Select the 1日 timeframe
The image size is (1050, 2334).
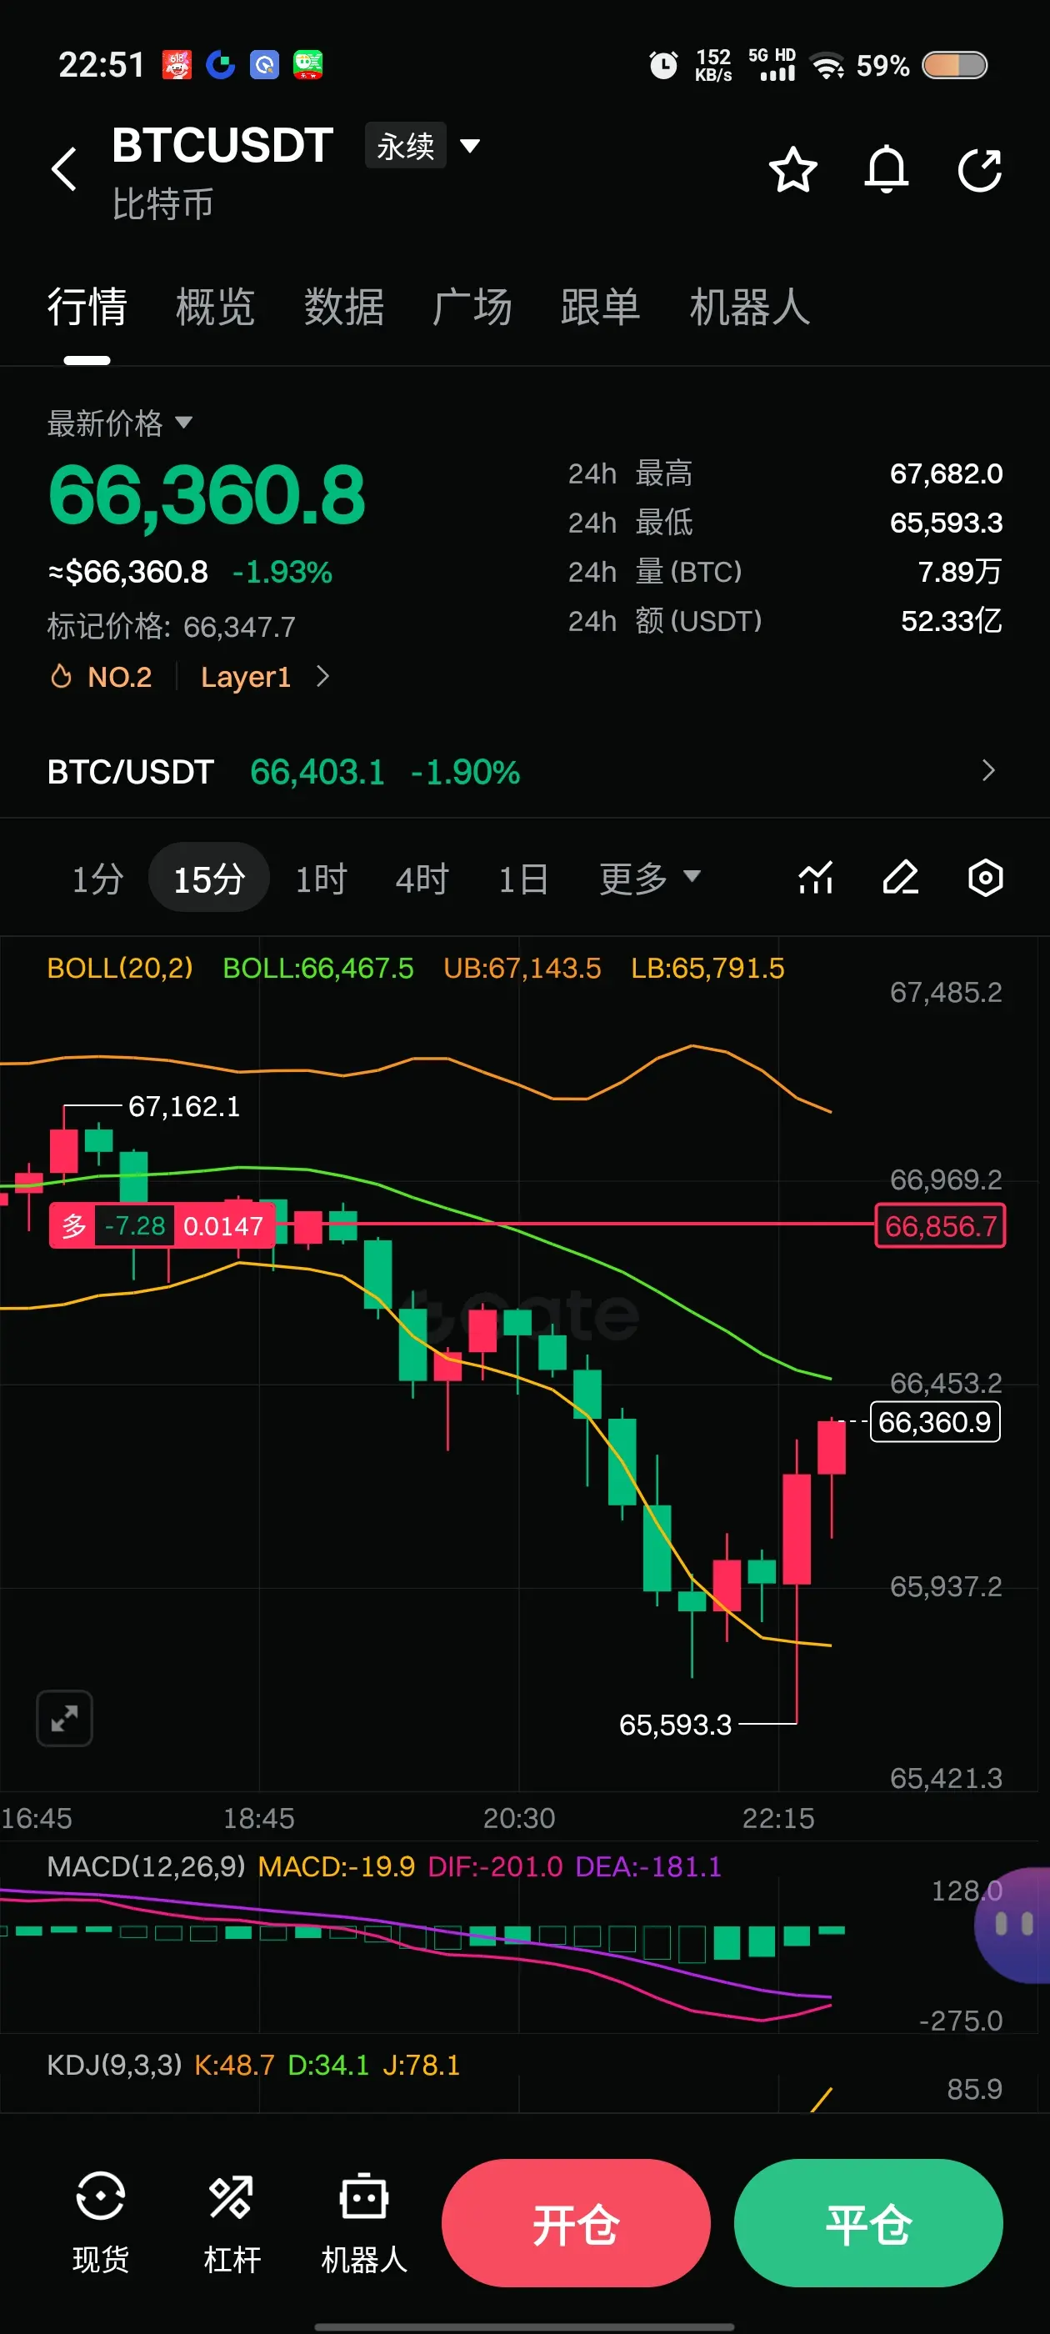click(x=523, y=878)
